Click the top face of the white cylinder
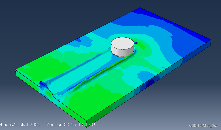221x130 pixels. click(x=123, y=43)
